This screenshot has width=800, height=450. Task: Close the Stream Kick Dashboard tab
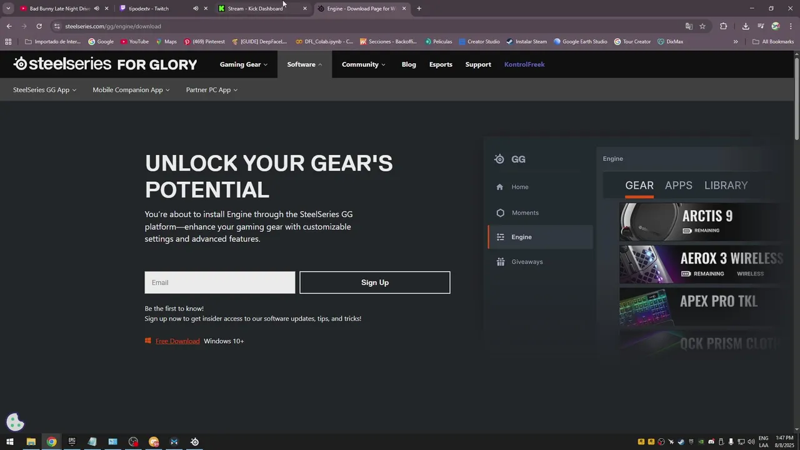[x=305, y=9]
